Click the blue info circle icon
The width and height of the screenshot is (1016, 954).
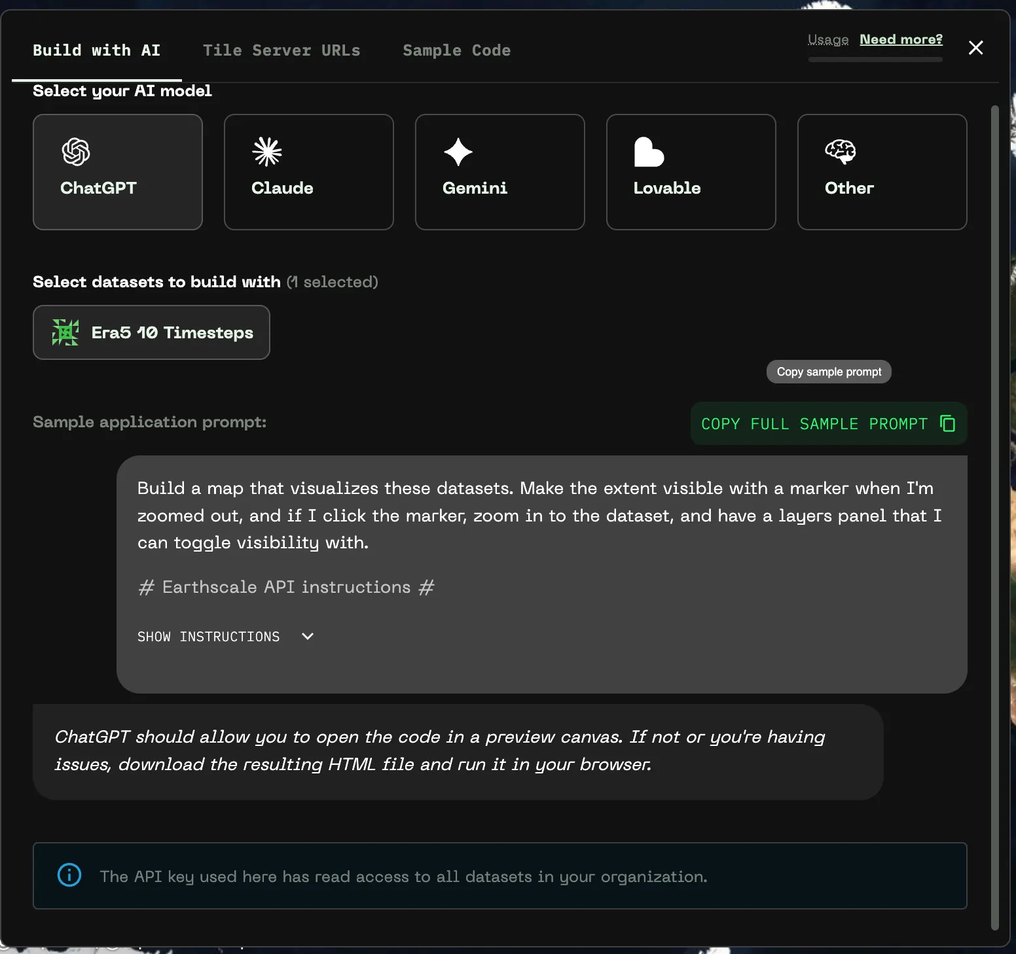69,875
